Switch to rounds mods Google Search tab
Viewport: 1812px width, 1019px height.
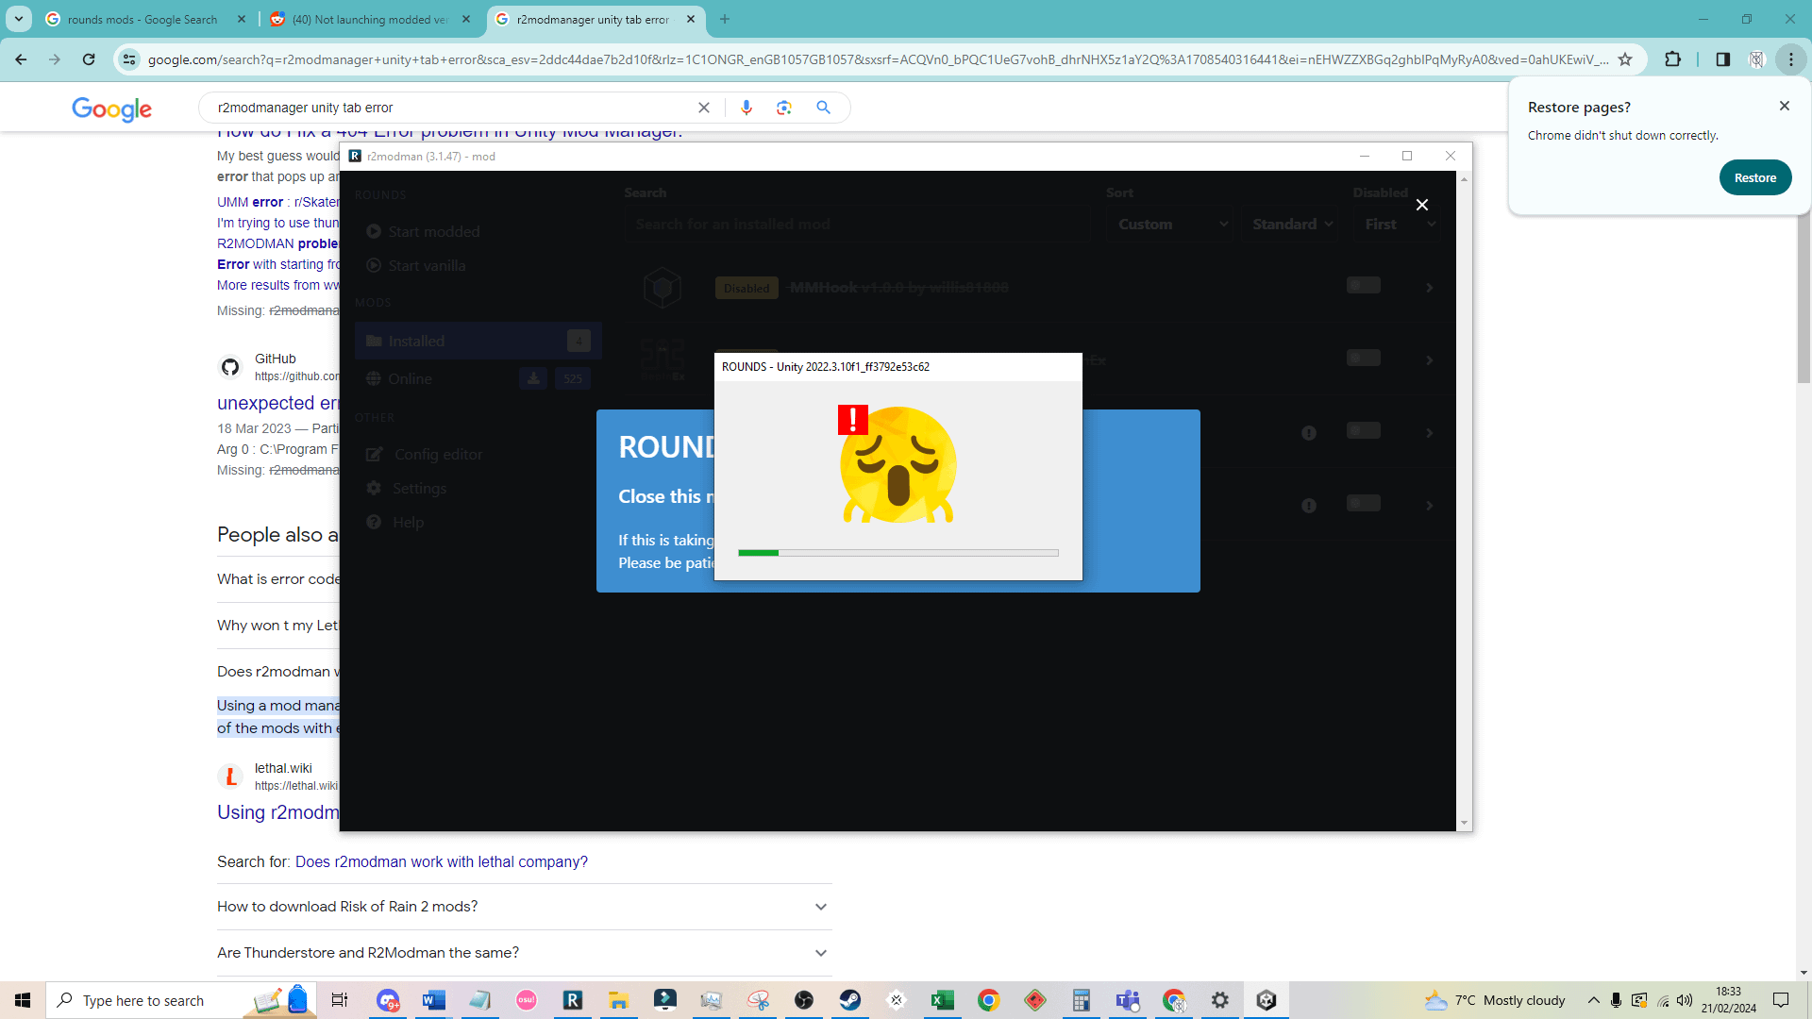click(142, 19)
